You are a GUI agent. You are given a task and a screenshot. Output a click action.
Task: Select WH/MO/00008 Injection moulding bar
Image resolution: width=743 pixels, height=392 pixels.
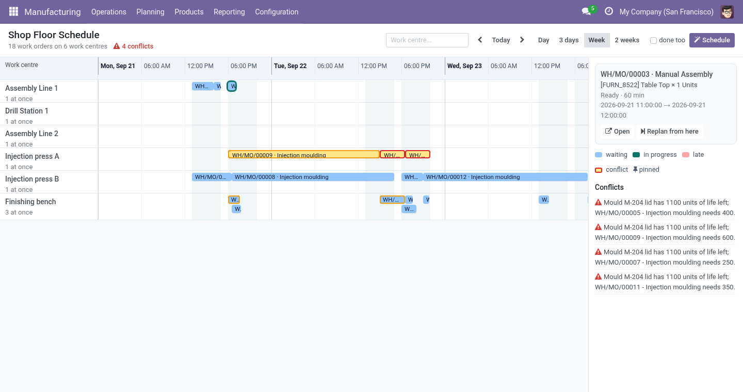click(313, 177)
